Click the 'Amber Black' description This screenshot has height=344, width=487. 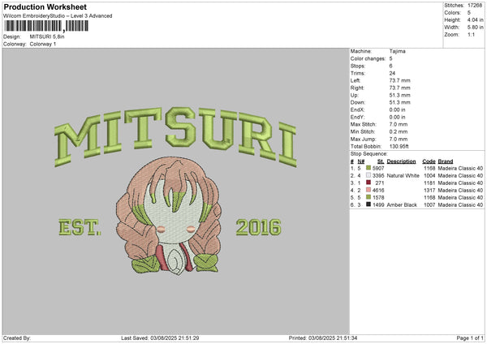tap(402, 205)
